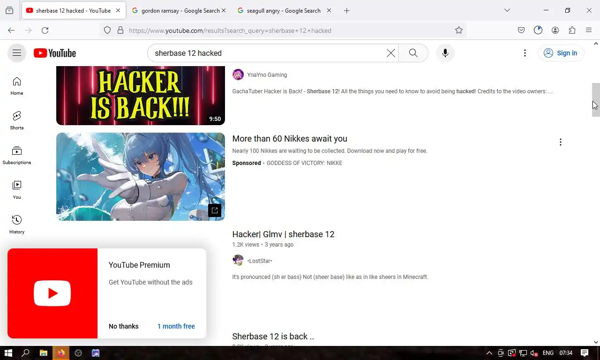Open YnaYno Gaming channel name

coord(267,75)
